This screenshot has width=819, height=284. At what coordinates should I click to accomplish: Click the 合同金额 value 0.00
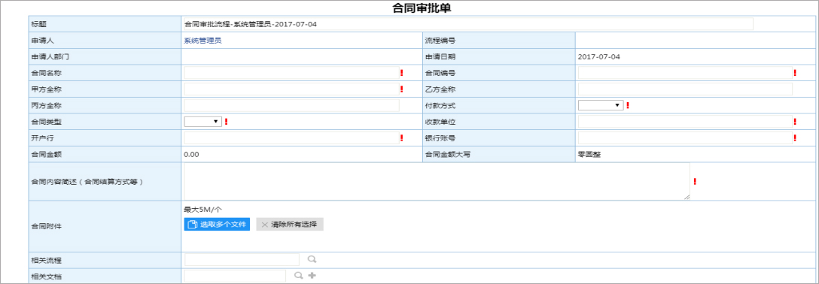click(x=191, y=154)
